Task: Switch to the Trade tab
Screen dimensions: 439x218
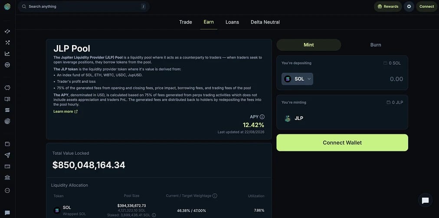Action: [186, 22]
